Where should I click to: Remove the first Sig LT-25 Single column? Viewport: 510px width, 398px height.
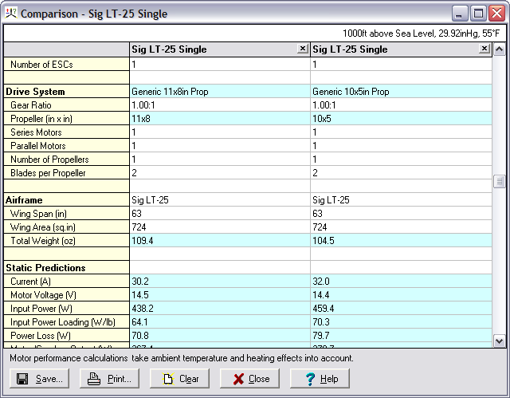(303, 49)
